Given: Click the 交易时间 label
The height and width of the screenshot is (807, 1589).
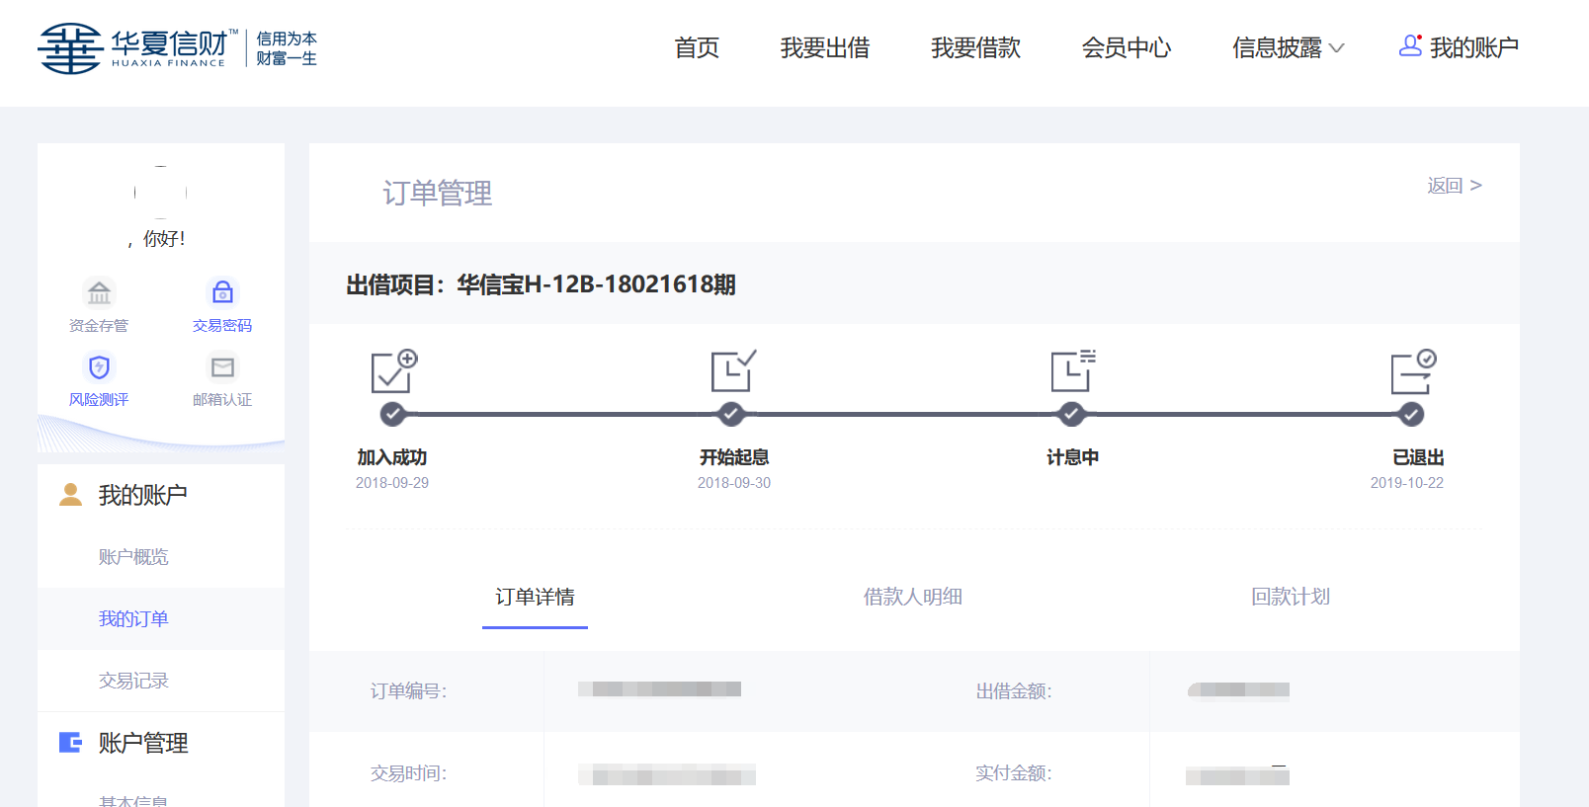Looking at the screenshot, I should coord(409,773).
